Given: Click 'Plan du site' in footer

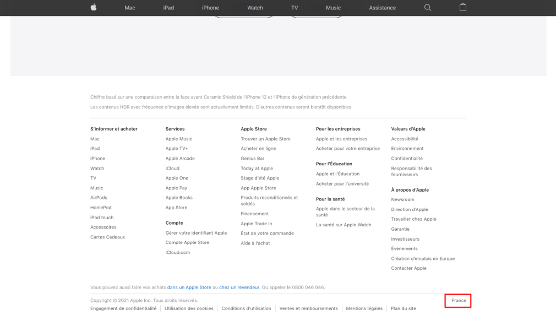Looking at the screenshot, I should tap(404, 308).
